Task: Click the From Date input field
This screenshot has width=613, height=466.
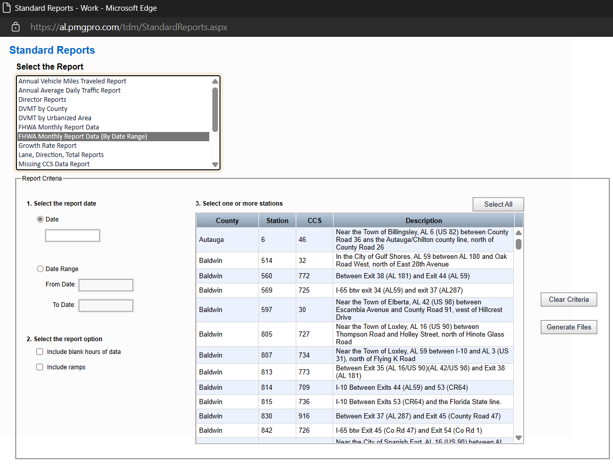Action: tap(106, 285)
